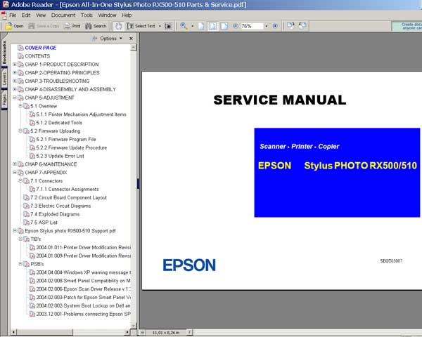
Task: Open bookmark 2004.02.008-Smart Panel Compatibility
Action: (x=84, y=281)
